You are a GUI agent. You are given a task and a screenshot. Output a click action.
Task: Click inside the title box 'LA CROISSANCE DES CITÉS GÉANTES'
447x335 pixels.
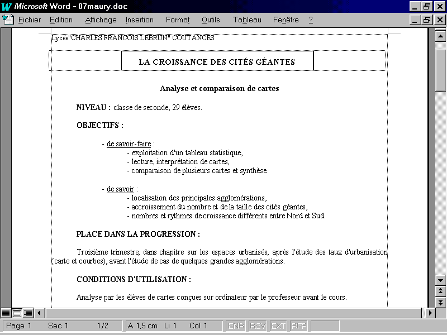point(217,61)
